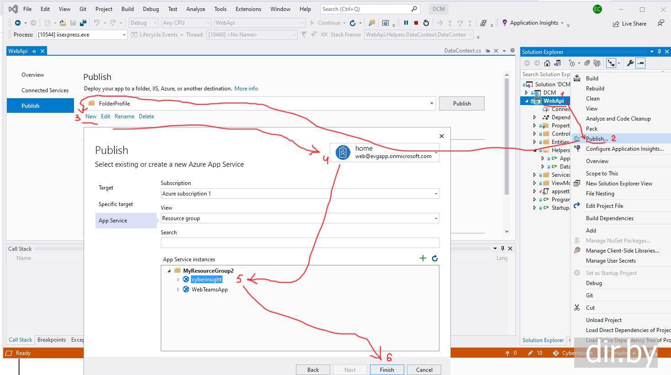The height and width of the screenshot is (375, 671).
Task: Click the Finish button
Action: pyautogui.click(x=386, y=370)
